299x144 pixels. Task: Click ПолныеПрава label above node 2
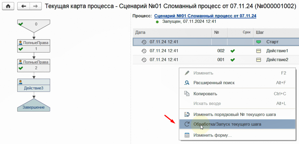point(35,62)
